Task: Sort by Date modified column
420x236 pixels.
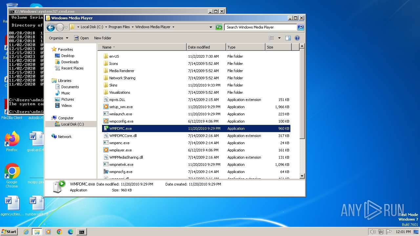Action: tap(206, 47)
